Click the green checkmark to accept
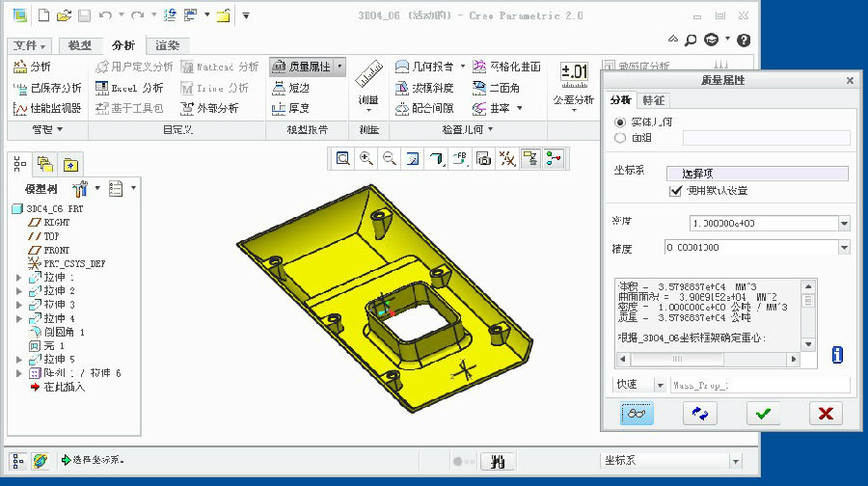 point(763,413)
